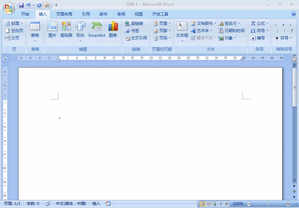The width and height of the screenshot is (299, 208).
Task: Switch to the 开始 tab
Action: [x=25, y=14]
